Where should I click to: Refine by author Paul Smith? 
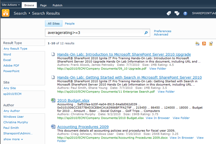[11, 128]
